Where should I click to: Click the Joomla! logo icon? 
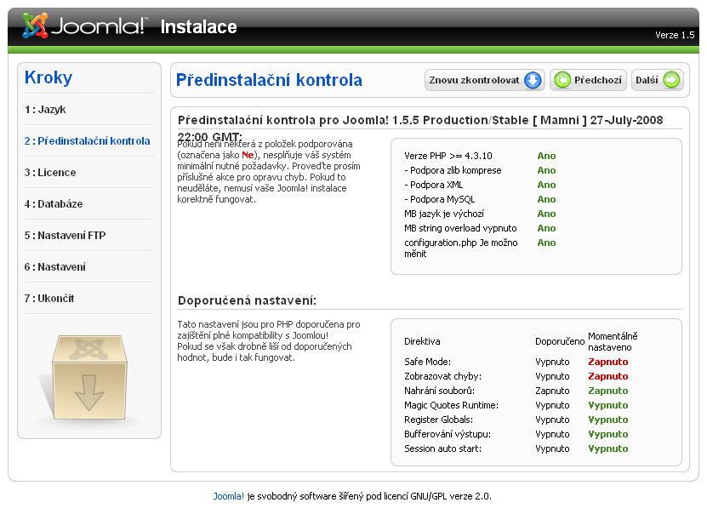point(35,26)
